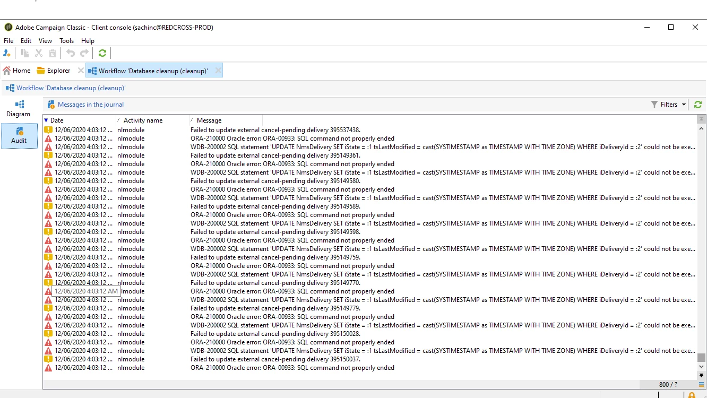The height and width of the screenshot is (398, 707).
Task: Jump to list end with bottom arrow
Action: click(x=702, y=375)
